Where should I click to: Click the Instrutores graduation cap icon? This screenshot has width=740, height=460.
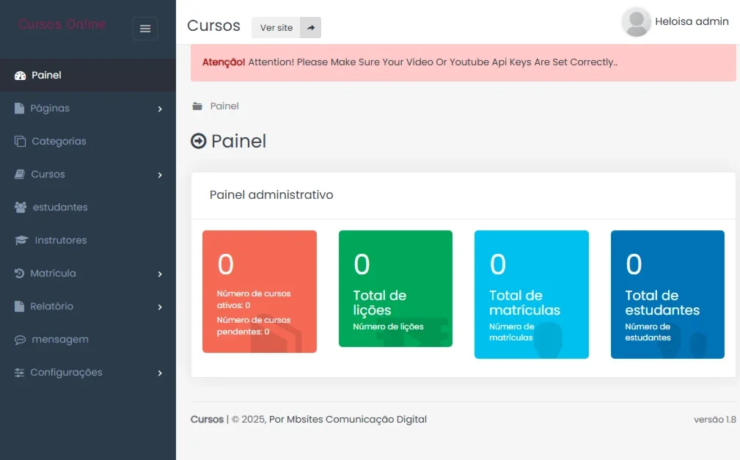[x=21, y=241]
